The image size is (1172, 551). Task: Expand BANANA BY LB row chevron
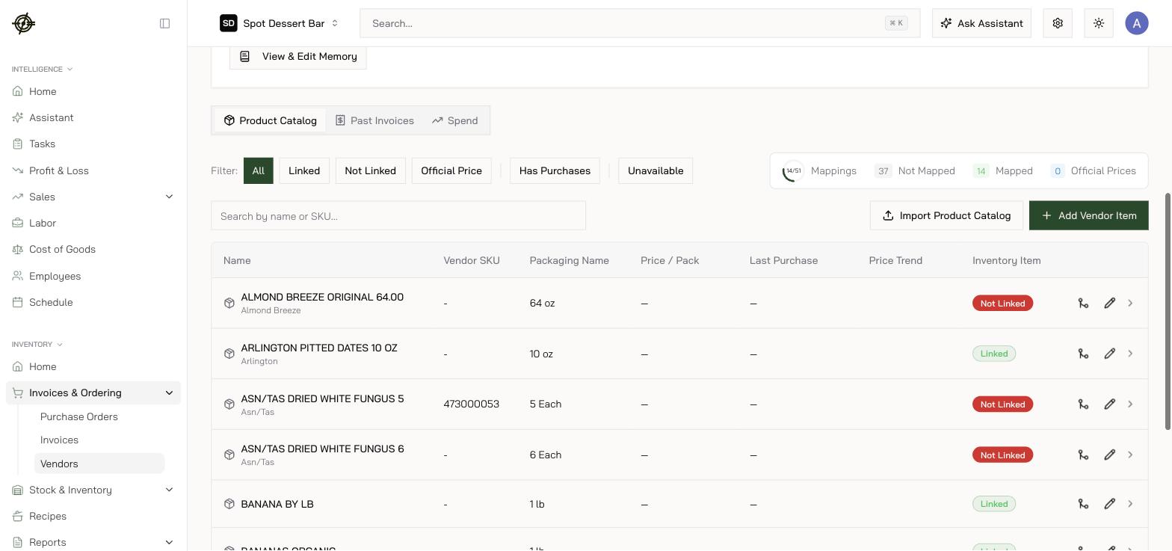[1130, 504]
